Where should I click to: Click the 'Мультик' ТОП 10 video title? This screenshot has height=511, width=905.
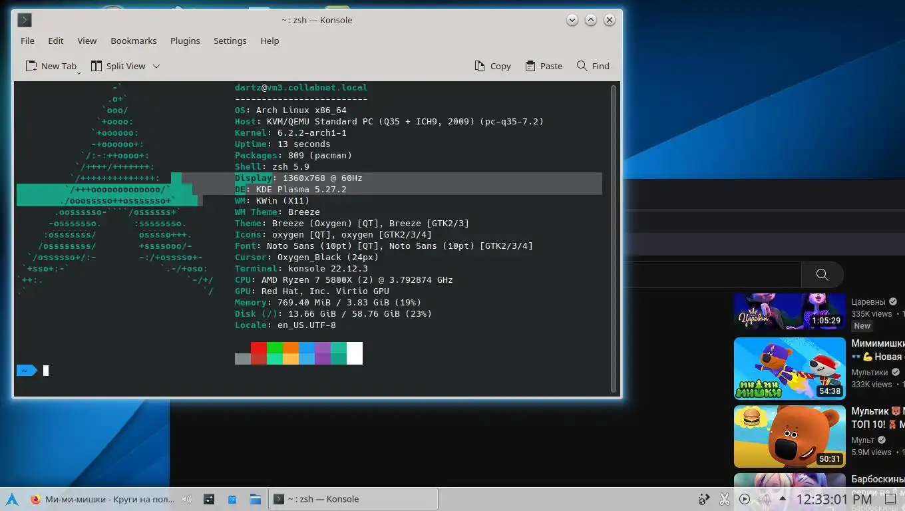[x=878, y=418]
